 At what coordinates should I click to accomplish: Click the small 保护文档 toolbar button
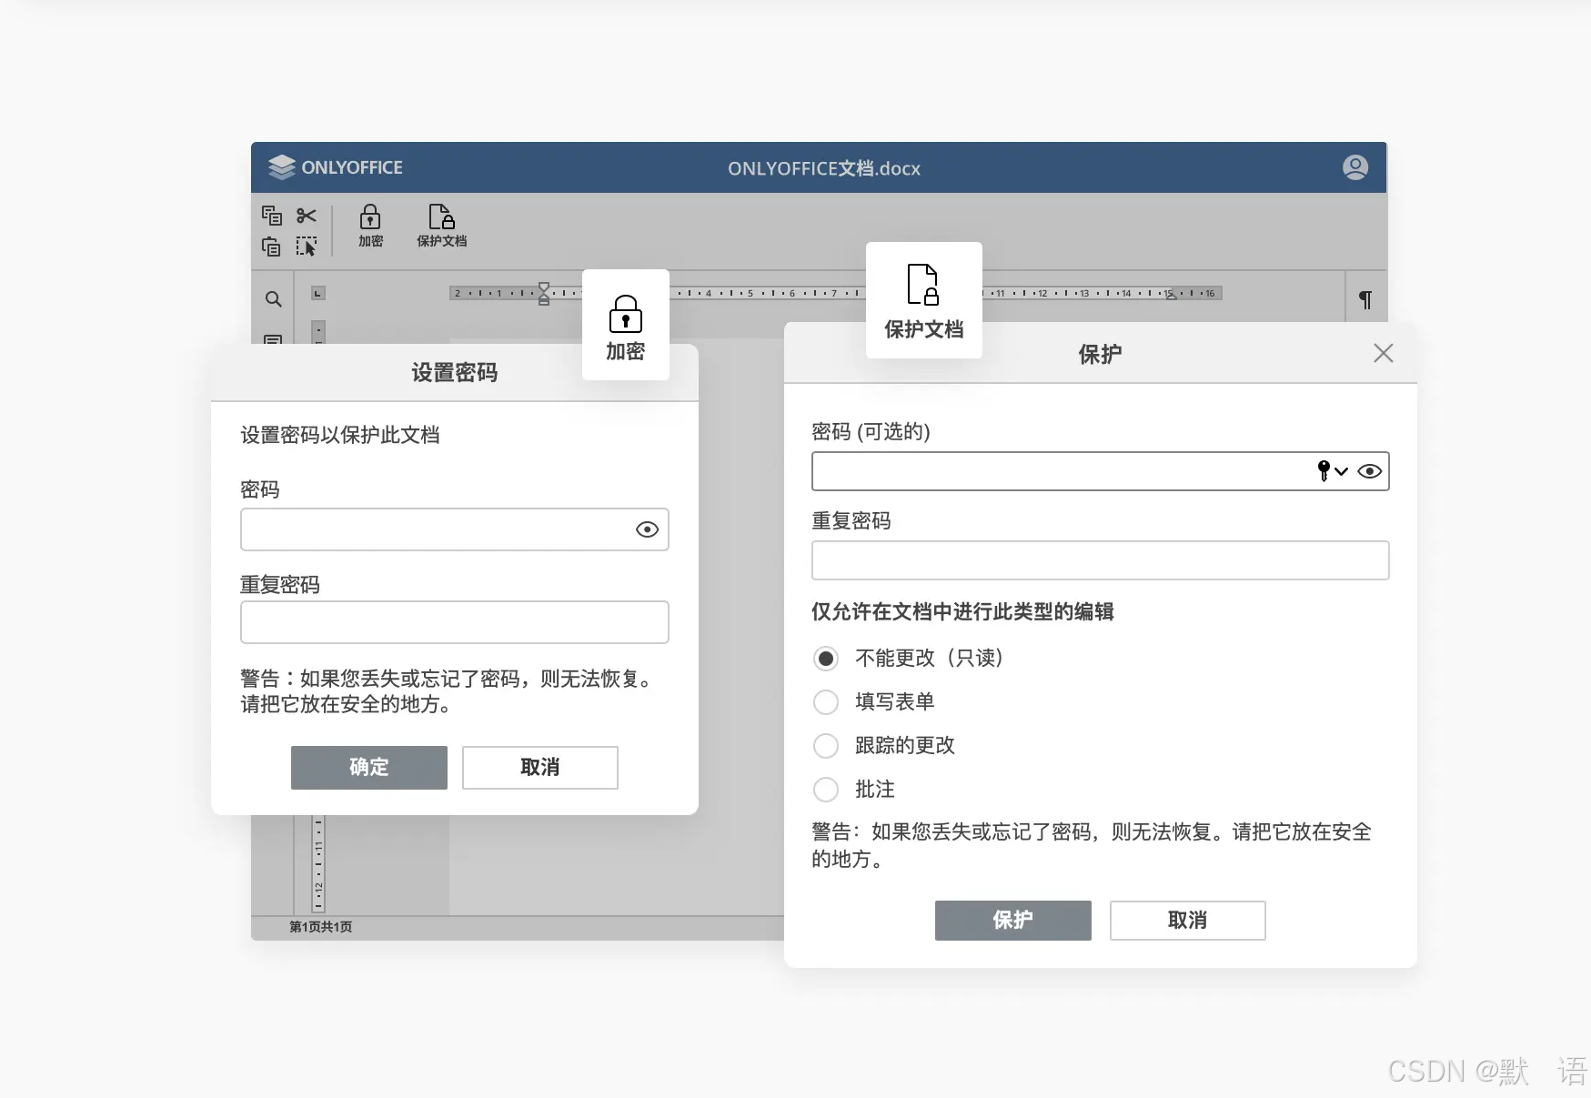coord(442,227)
